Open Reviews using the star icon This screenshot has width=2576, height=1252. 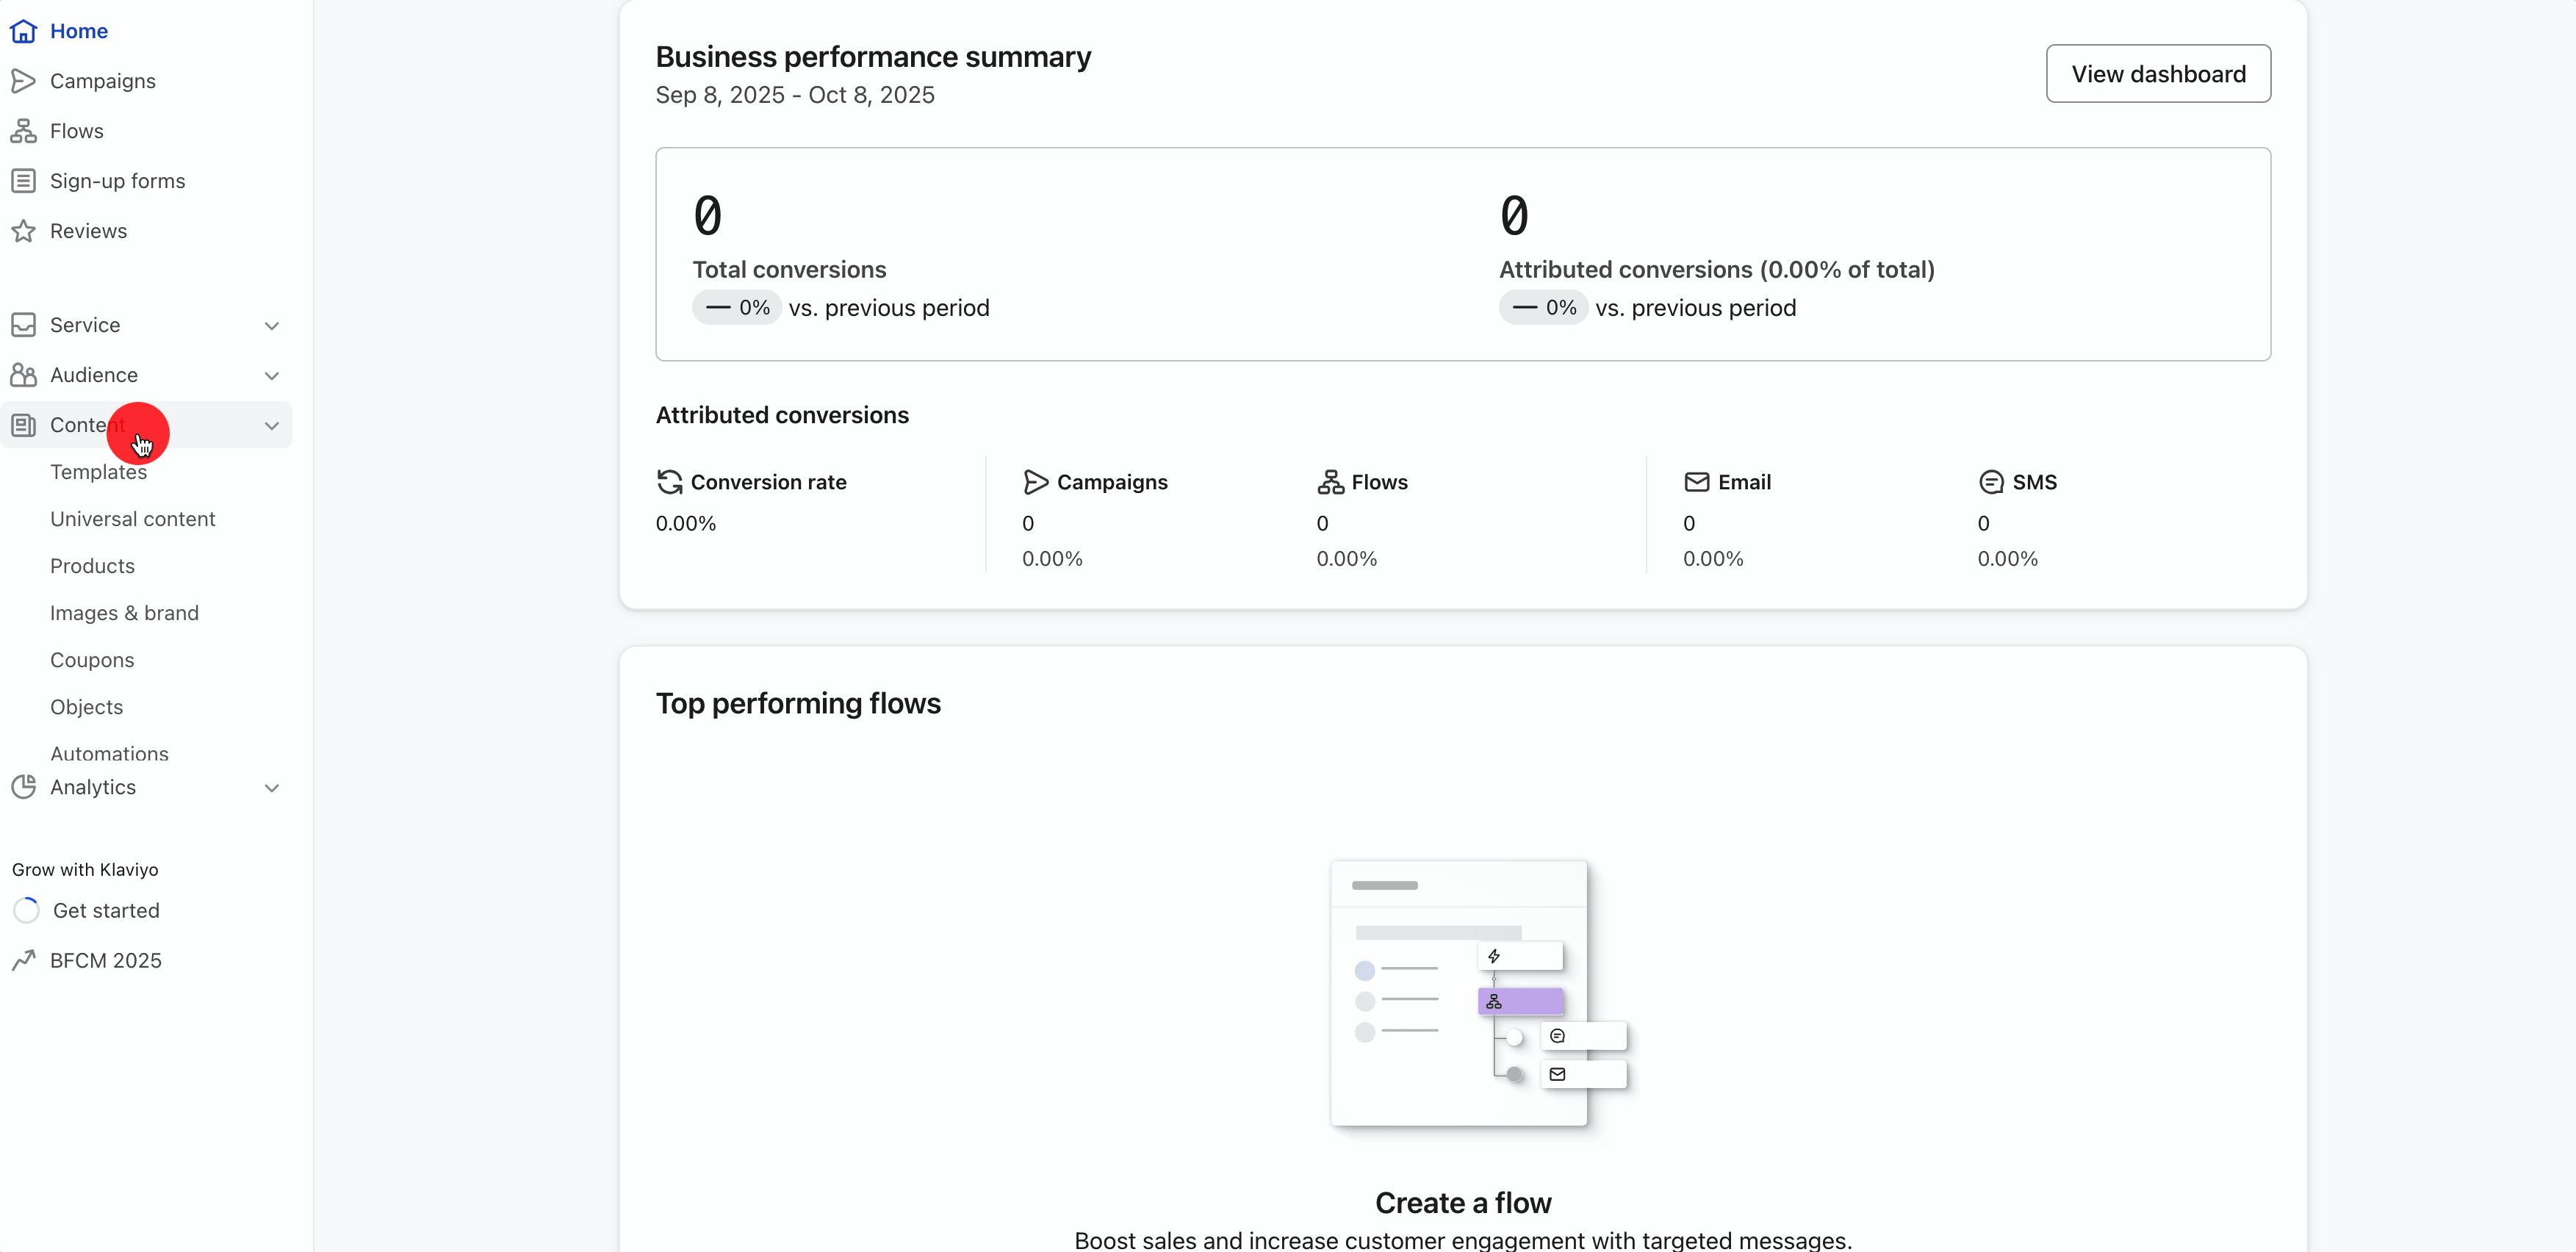(23, 231)
